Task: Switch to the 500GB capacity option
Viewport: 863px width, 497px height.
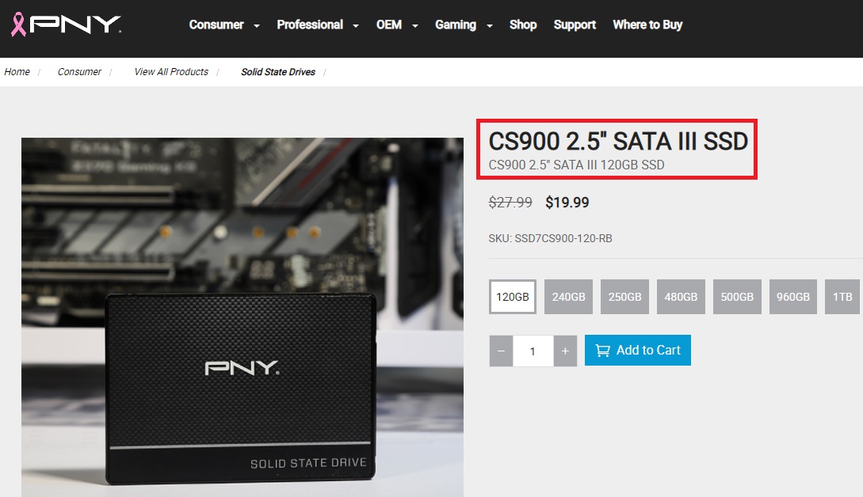Action: [737, 297]
